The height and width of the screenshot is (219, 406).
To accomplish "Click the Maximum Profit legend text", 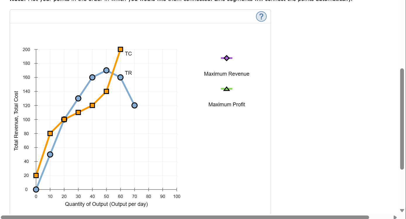I will (226, 104).
